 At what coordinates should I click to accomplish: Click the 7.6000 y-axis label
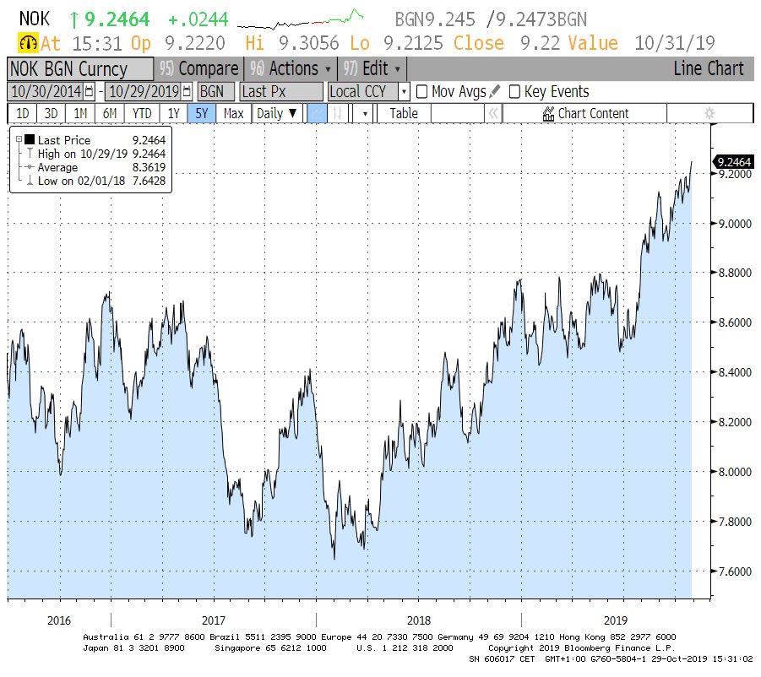pyautogui.click(x=735, y=571)
